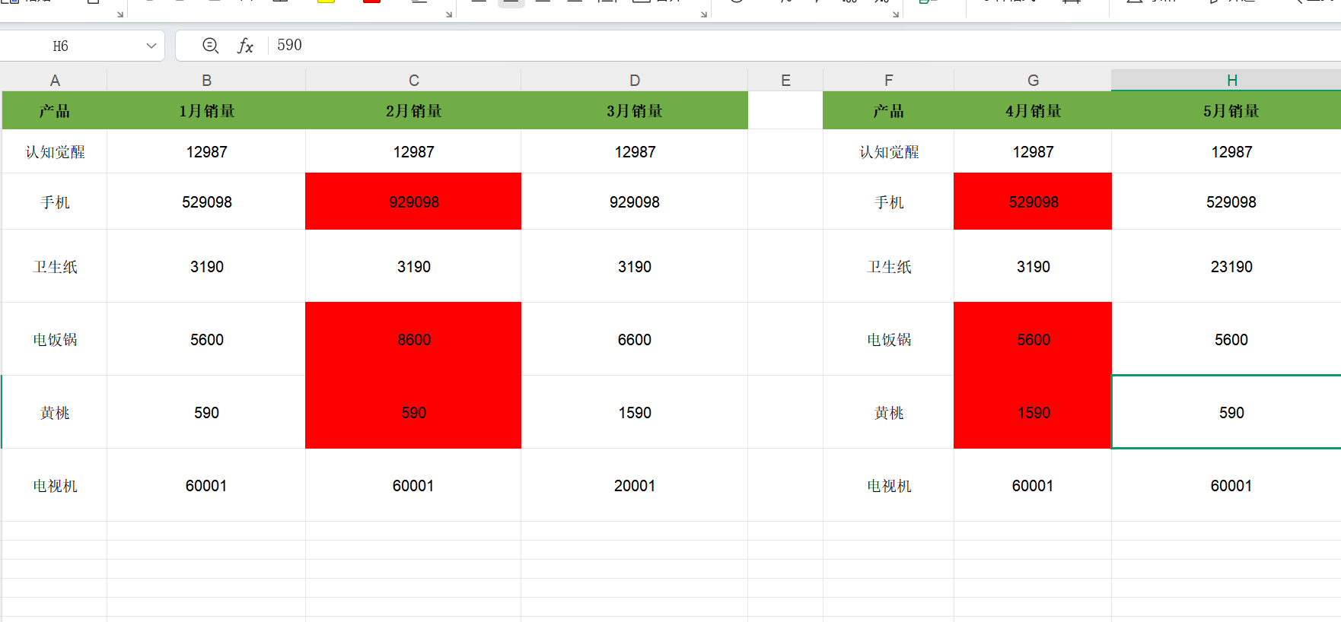Select 60001 in 2月销量 column
Image resolution: width=1341 pixels, height=622 pixels.
(413, 485)
